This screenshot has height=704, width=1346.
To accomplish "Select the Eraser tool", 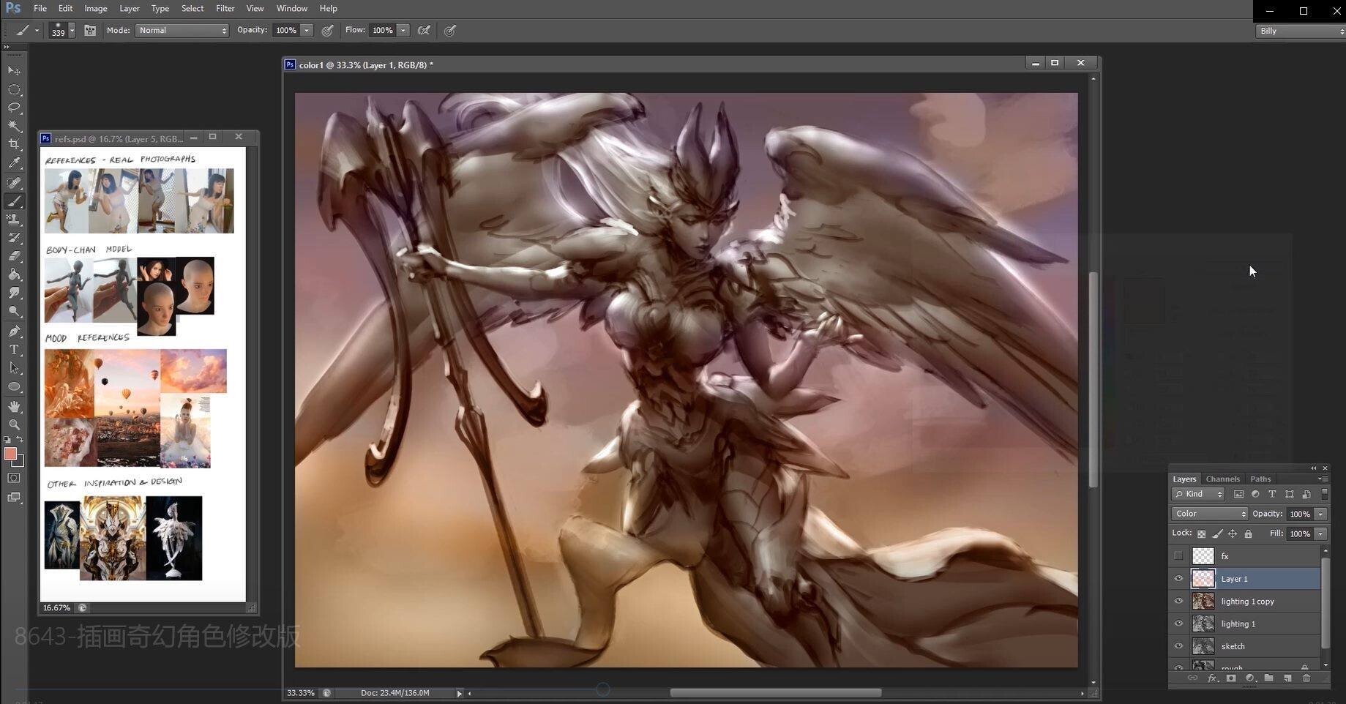I will 14,256.
